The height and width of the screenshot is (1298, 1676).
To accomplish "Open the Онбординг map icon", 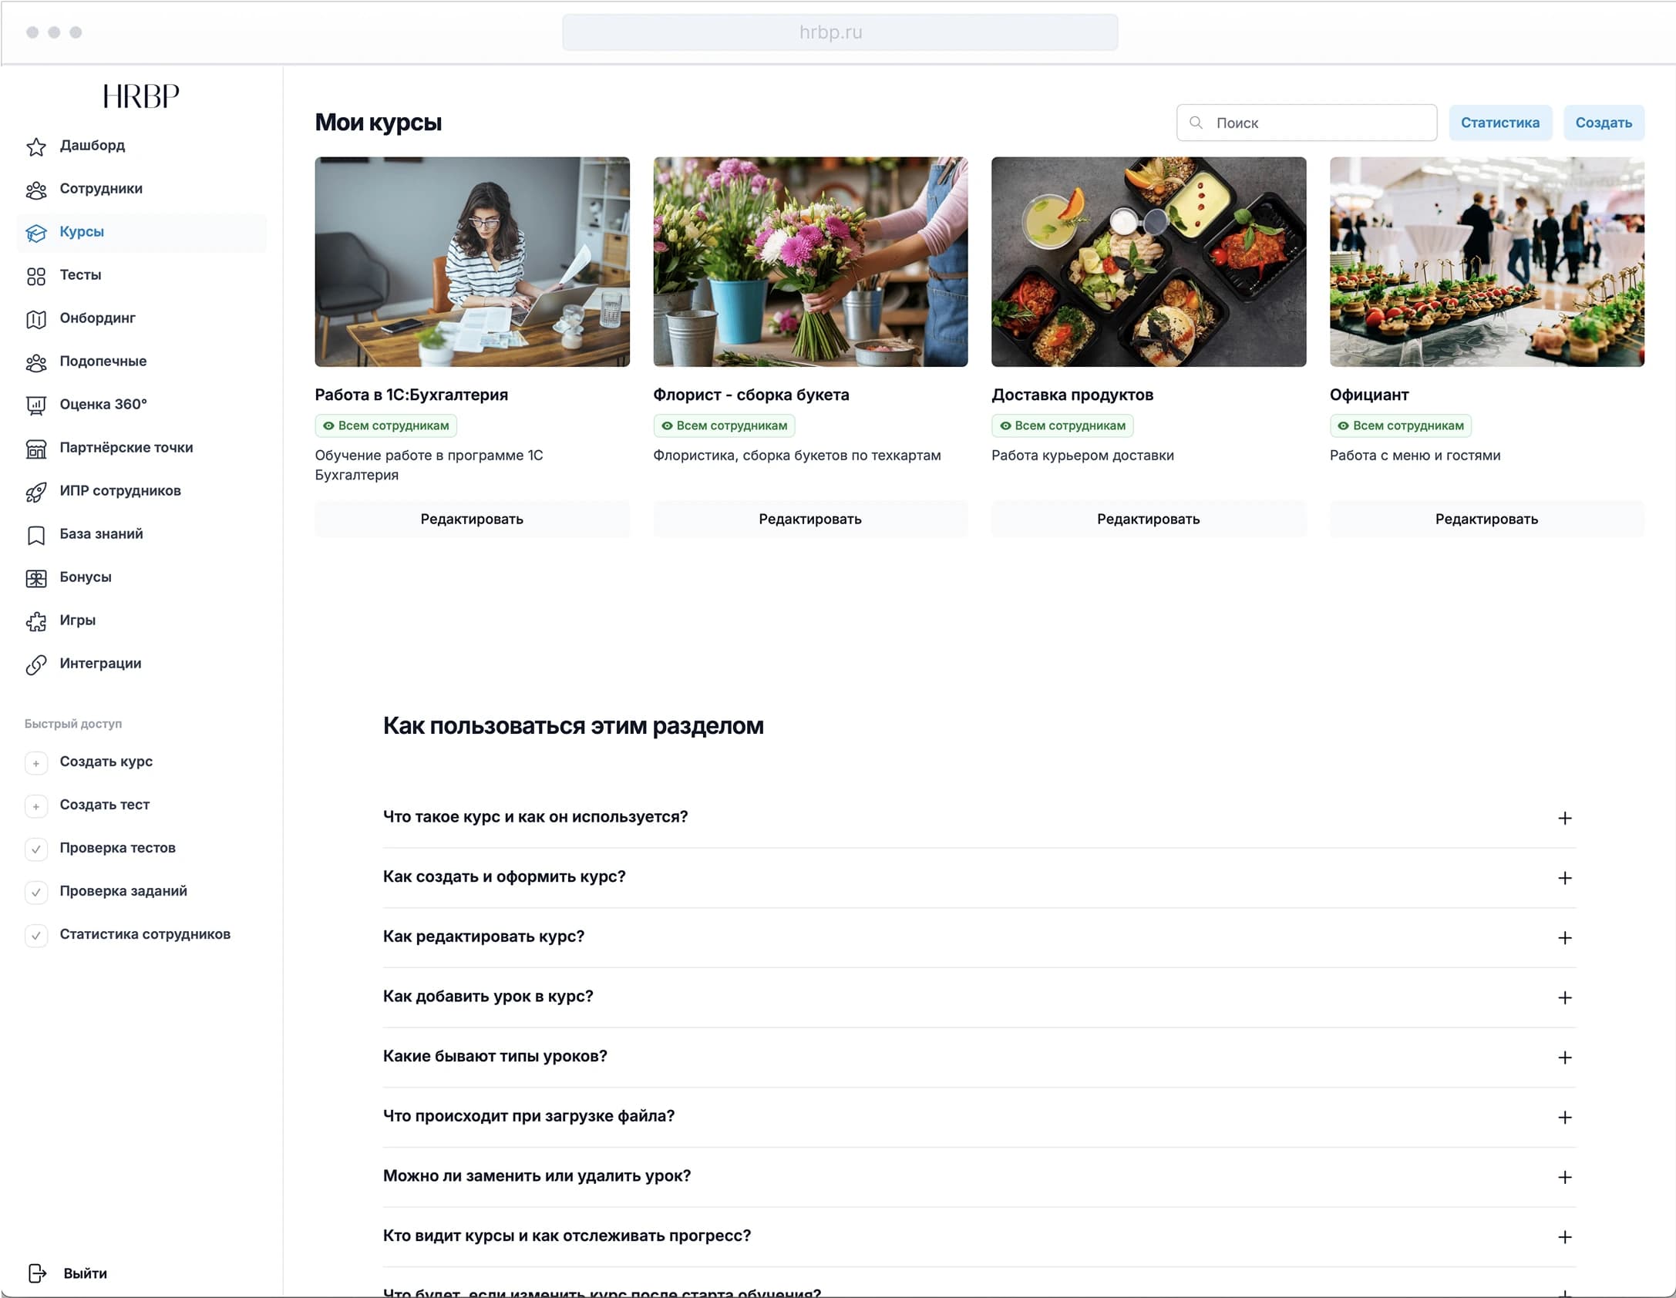I will click(35, 319).
